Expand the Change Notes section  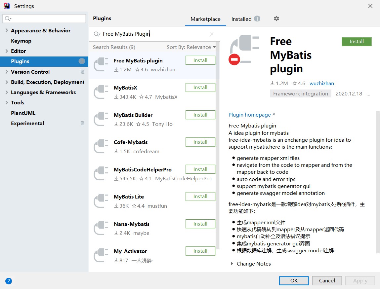232,264
